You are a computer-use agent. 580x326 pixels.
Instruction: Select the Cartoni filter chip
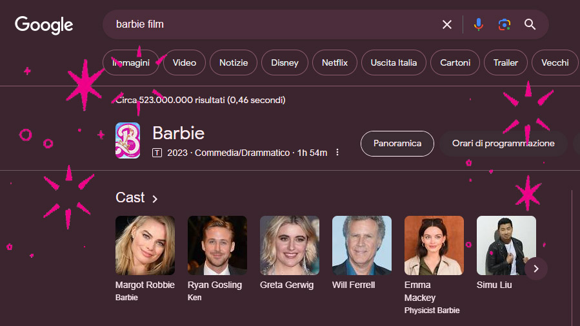(x=455, y=62)
